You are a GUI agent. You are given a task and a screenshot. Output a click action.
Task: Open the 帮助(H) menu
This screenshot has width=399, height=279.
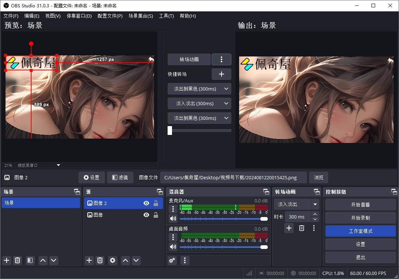188,16
